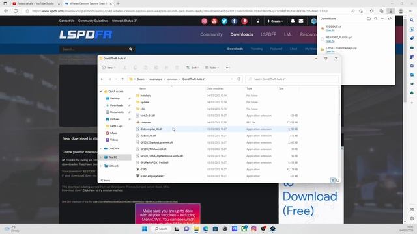Switch Explorer to large thumbnails view icon

pos(338,180)
